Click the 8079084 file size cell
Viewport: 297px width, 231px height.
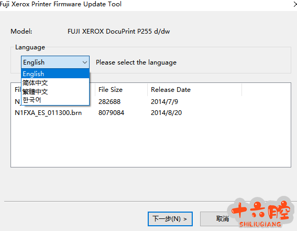tap(111, 113)
